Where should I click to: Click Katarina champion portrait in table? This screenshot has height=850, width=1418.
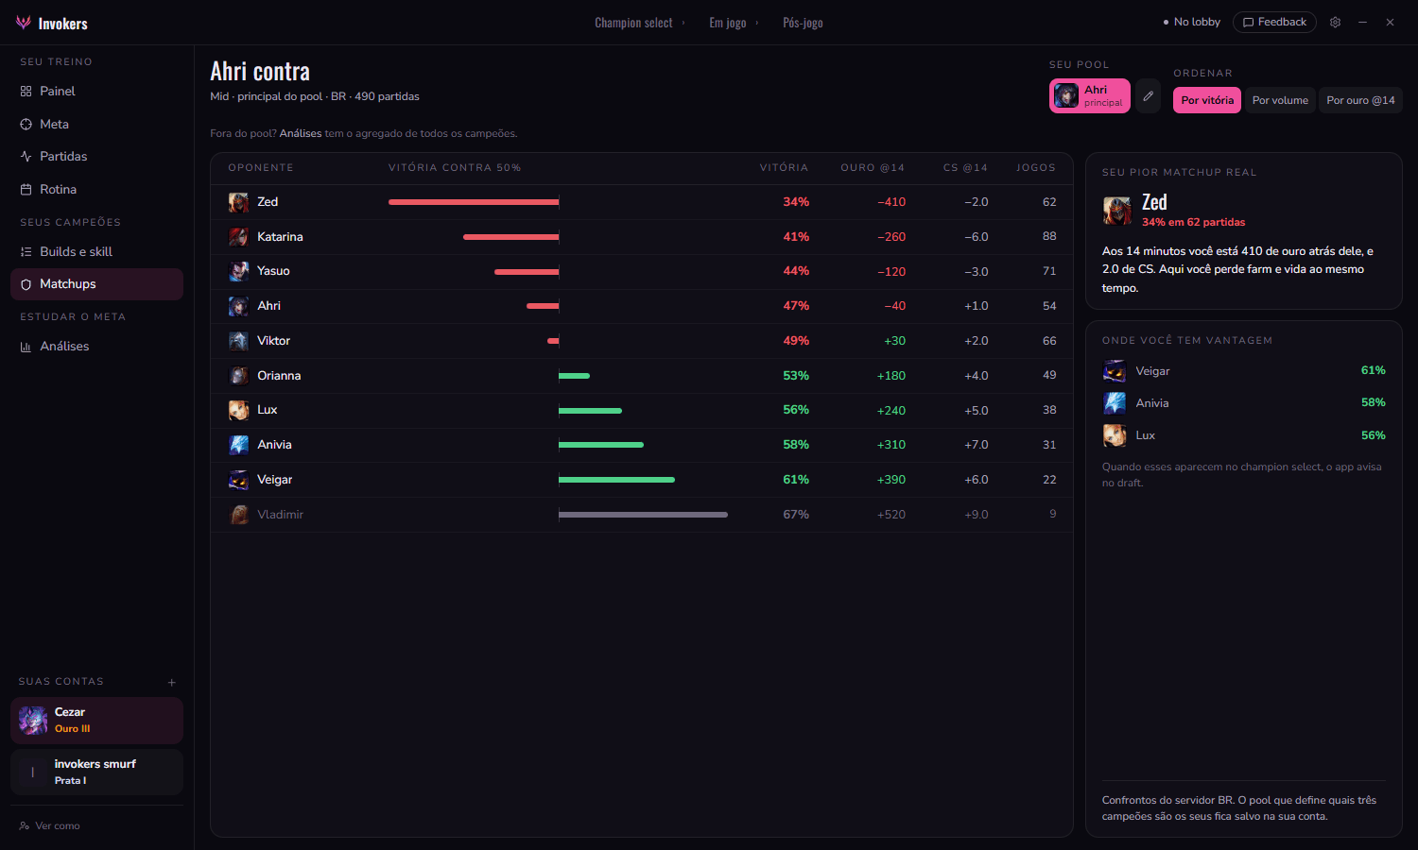pyautogui.click(x=238, y=237)
